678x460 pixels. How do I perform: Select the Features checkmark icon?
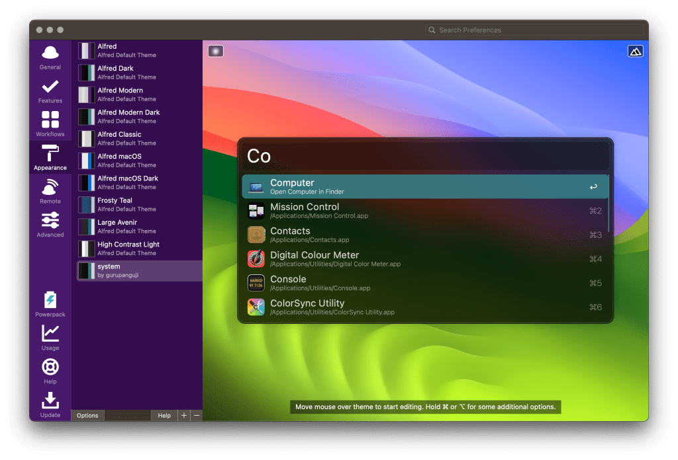[50, 87]
